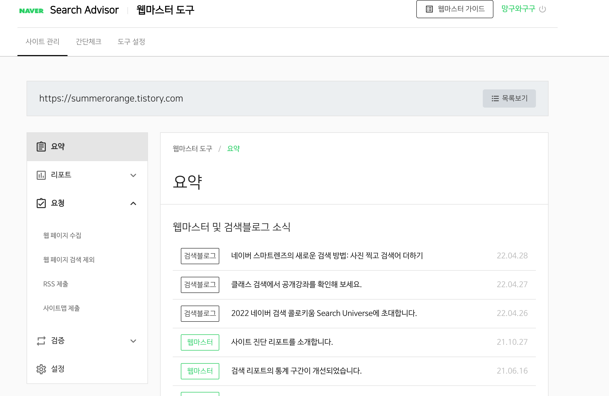The image size is (609, 396).
Task: Click 검색블로그 tag on 22.04.27 row
Action: [x=200, y=285]
